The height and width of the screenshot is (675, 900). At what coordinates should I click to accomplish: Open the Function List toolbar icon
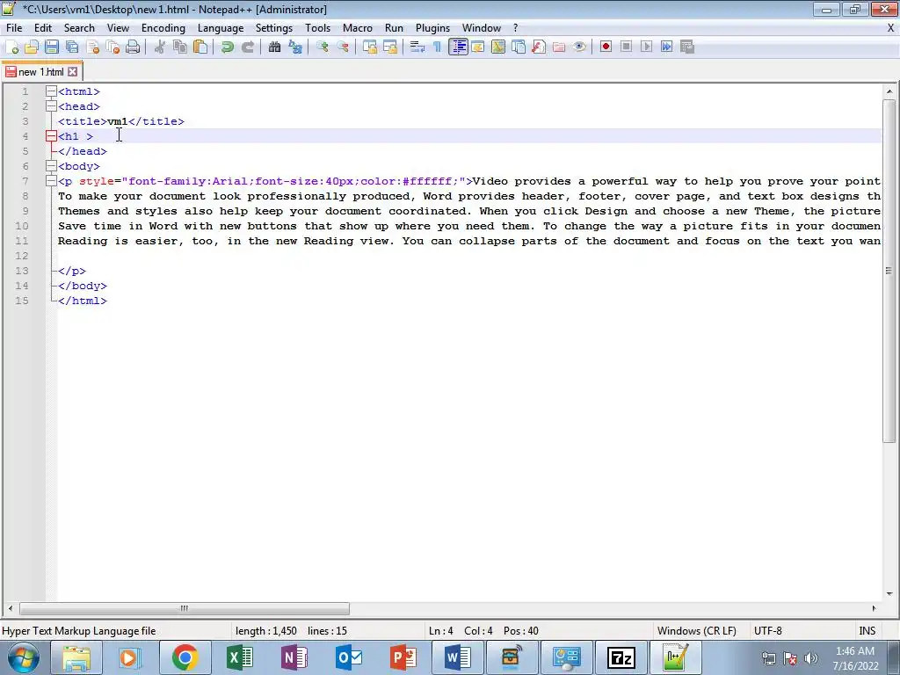539,47
